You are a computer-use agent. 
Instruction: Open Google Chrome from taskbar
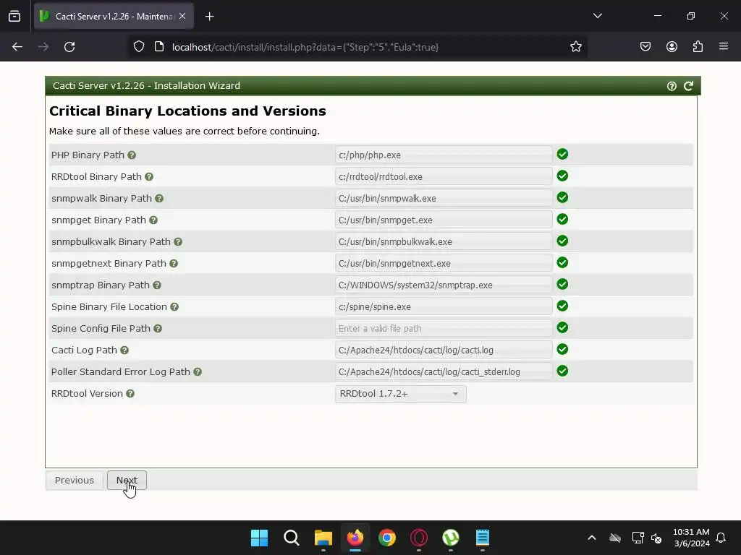(x=386, y=538)
